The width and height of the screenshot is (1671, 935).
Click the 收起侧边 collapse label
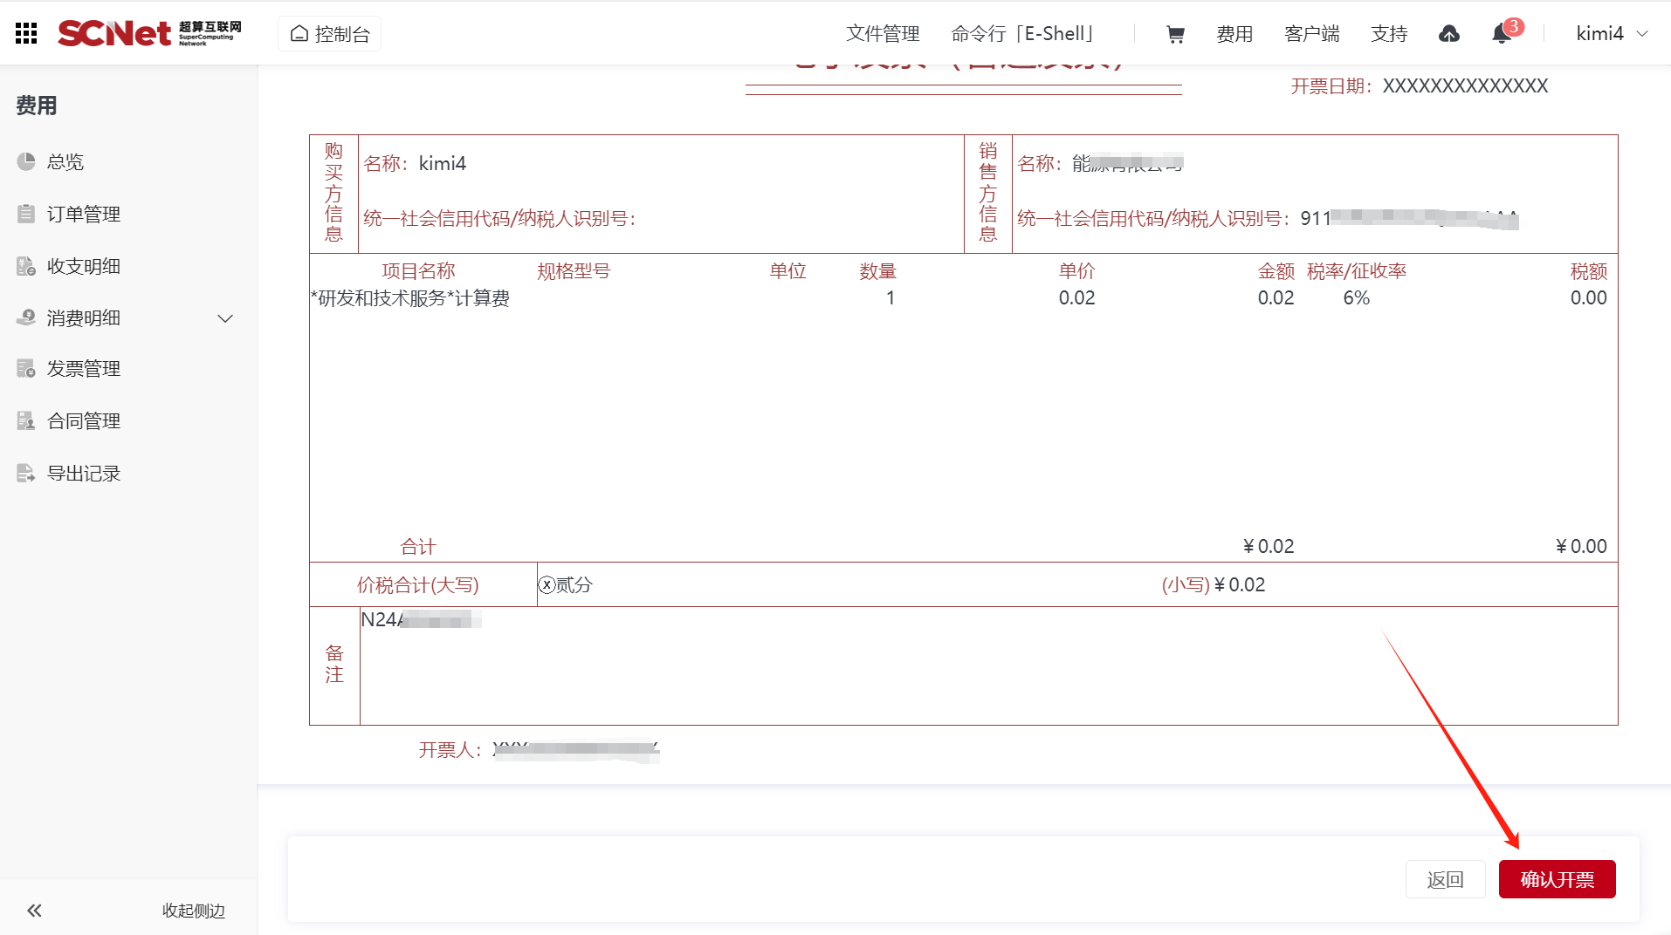click(x=193, y=911)
